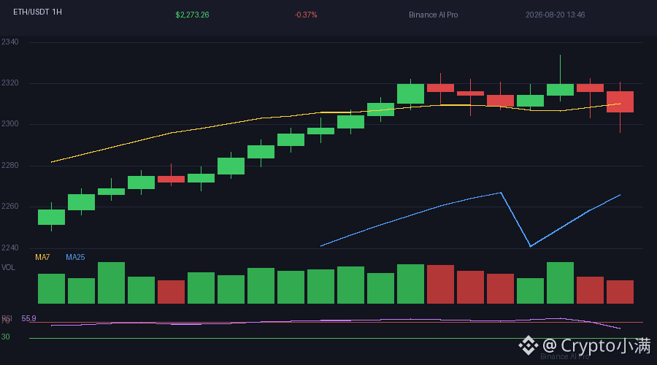657x365 pixels.
Task: Click the purple RSI indicator line
Action: pos(335,320)
